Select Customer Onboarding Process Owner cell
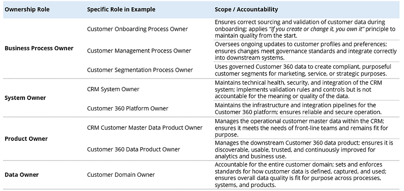 tap(138, 29)
